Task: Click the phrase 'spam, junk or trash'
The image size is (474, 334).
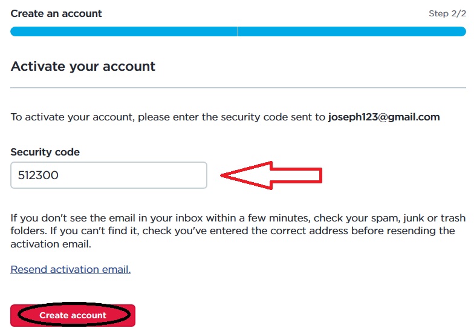Action: [418, 218]
